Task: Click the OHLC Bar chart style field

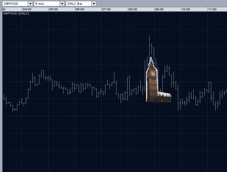Action: point(79,3)
